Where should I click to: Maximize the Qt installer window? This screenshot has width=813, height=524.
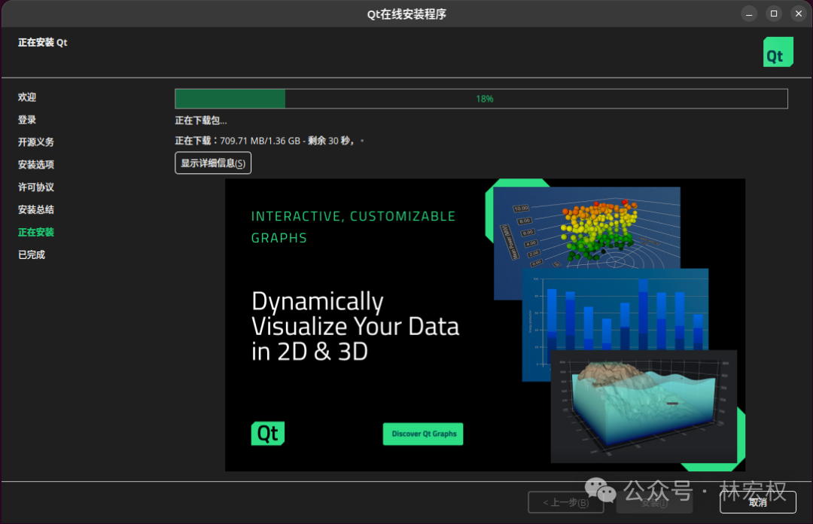(x=774, y=14)
